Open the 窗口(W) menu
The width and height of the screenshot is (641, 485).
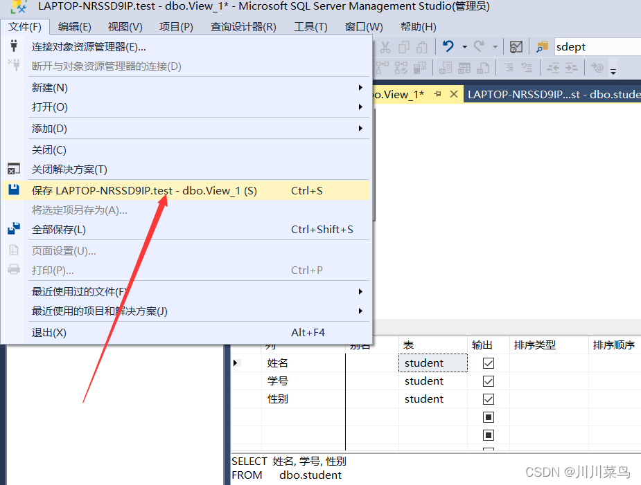point(364,27)
